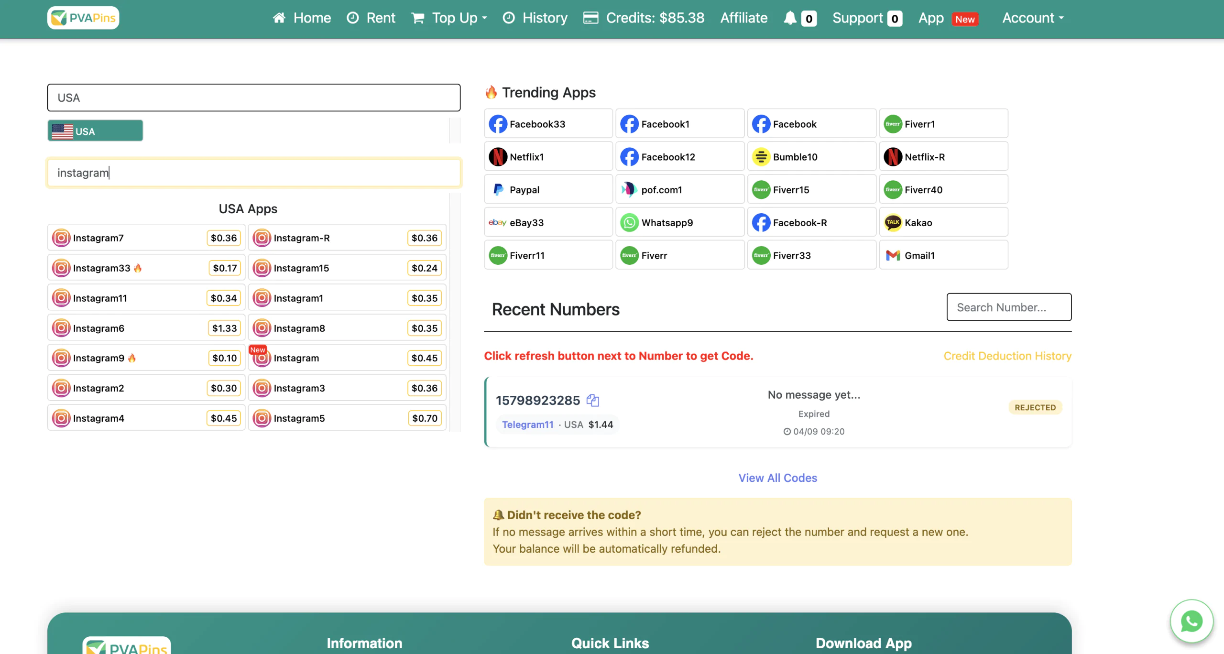Focus the app search field with instagram
The height and width of the screenshot is (654, 1224).
pyautogui.click(x=254, y=173)
